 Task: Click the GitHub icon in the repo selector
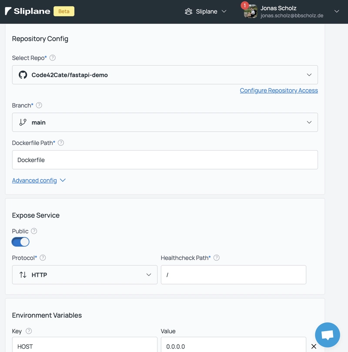pos(22,74)
